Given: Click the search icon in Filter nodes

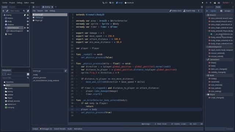Looking at the screenshot, I should (24, 11).
